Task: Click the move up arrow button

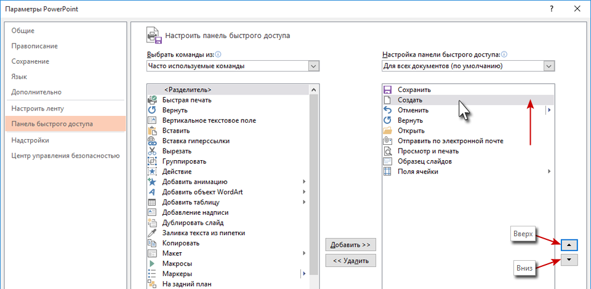Action: coord(569,245)
